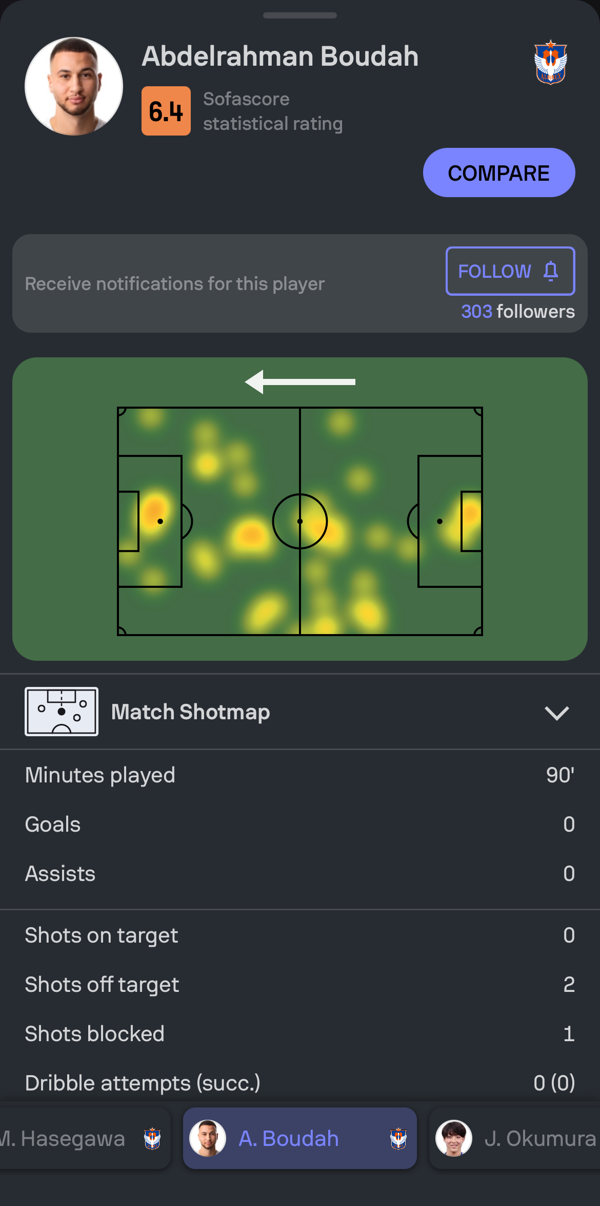The image size is (600, 1206).
Task: Select the Shots off target stat row
Action: (x=300, y=984)
